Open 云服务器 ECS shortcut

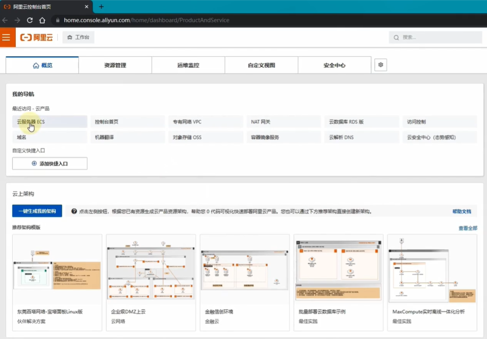[x=50, y=122]
